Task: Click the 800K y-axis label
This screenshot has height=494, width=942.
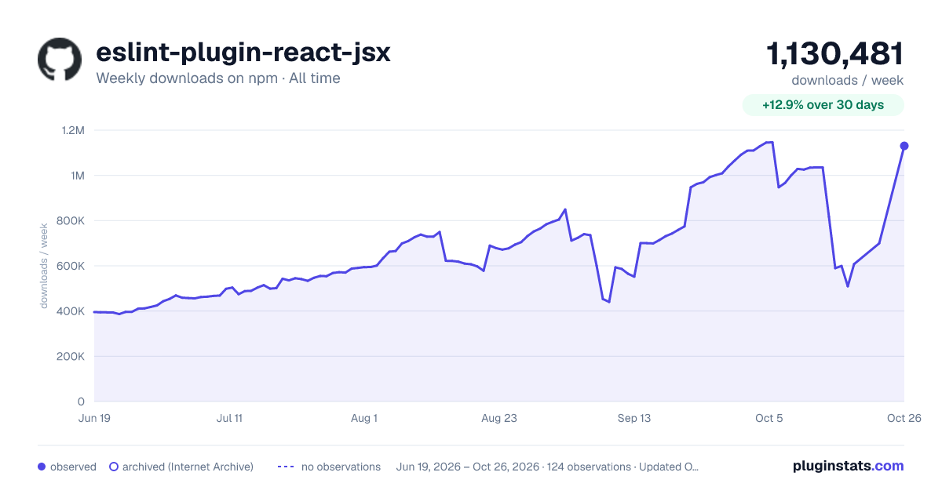Action: coord(71,220)
